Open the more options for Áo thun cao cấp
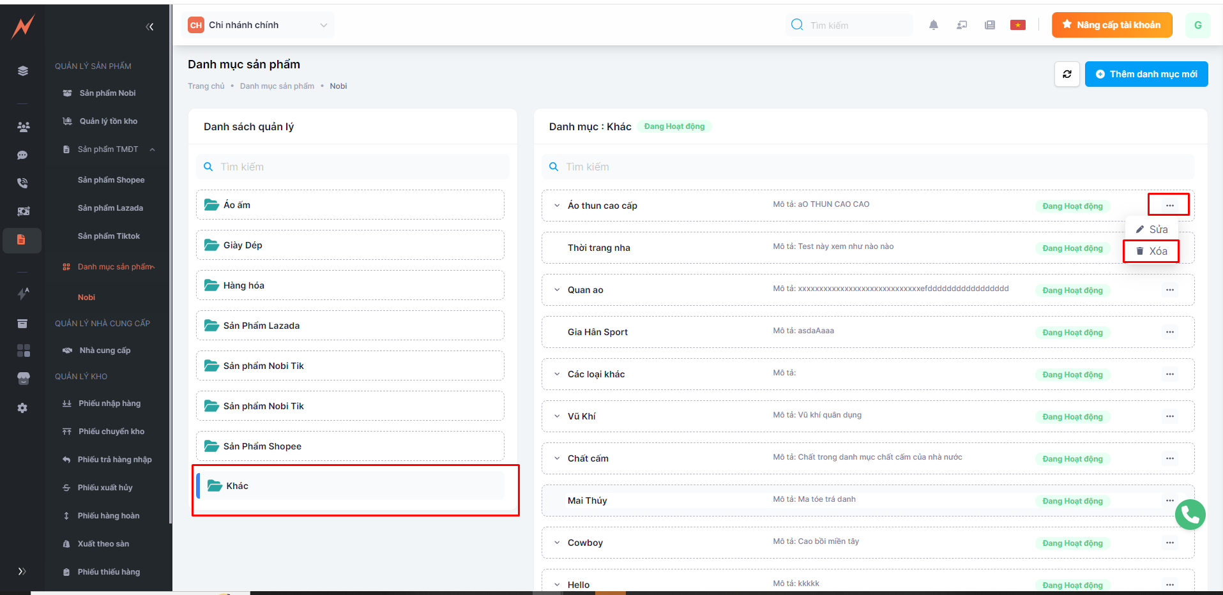Screen dimensions: 1223x595 (1170, 206)
